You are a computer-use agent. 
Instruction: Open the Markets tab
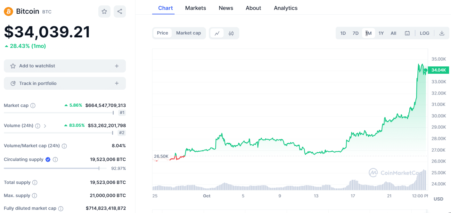pos(196,8)
